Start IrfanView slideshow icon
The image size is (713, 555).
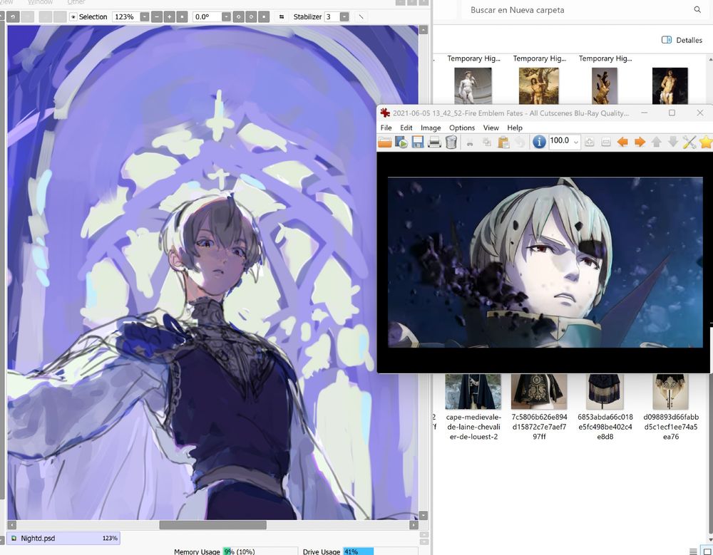click(x=401, y=142)
